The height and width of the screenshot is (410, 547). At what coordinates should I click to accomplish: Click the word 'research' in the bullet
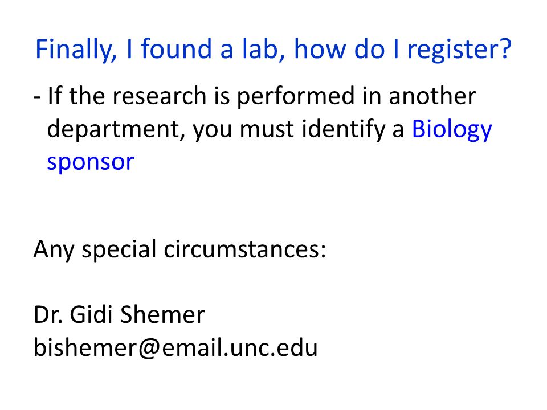point(159,96)
